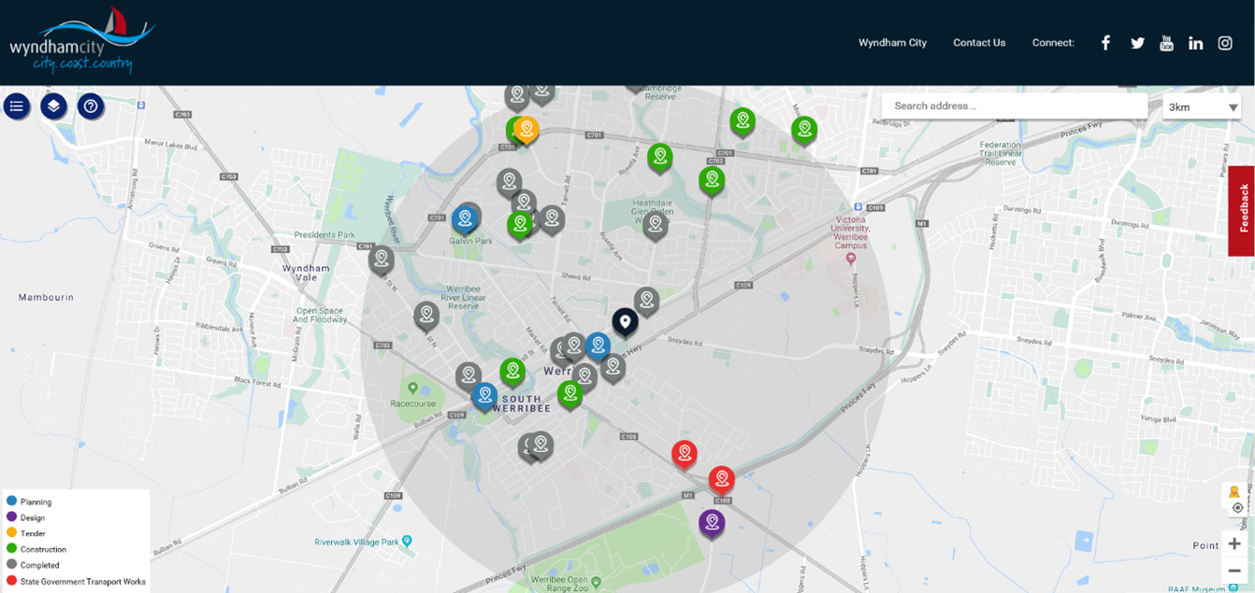Open the Wyndham City nav link

click(x=892, y=43)
